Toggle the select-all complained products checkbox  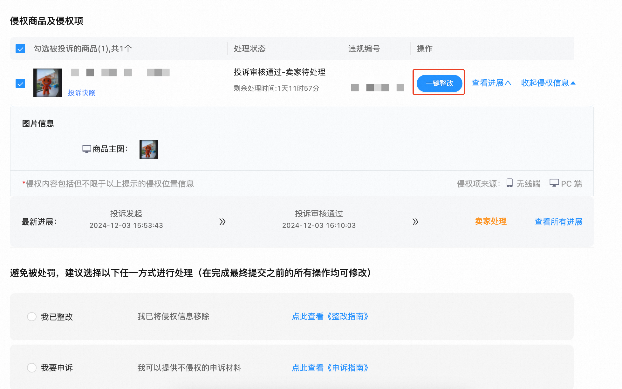pos(20,49)
